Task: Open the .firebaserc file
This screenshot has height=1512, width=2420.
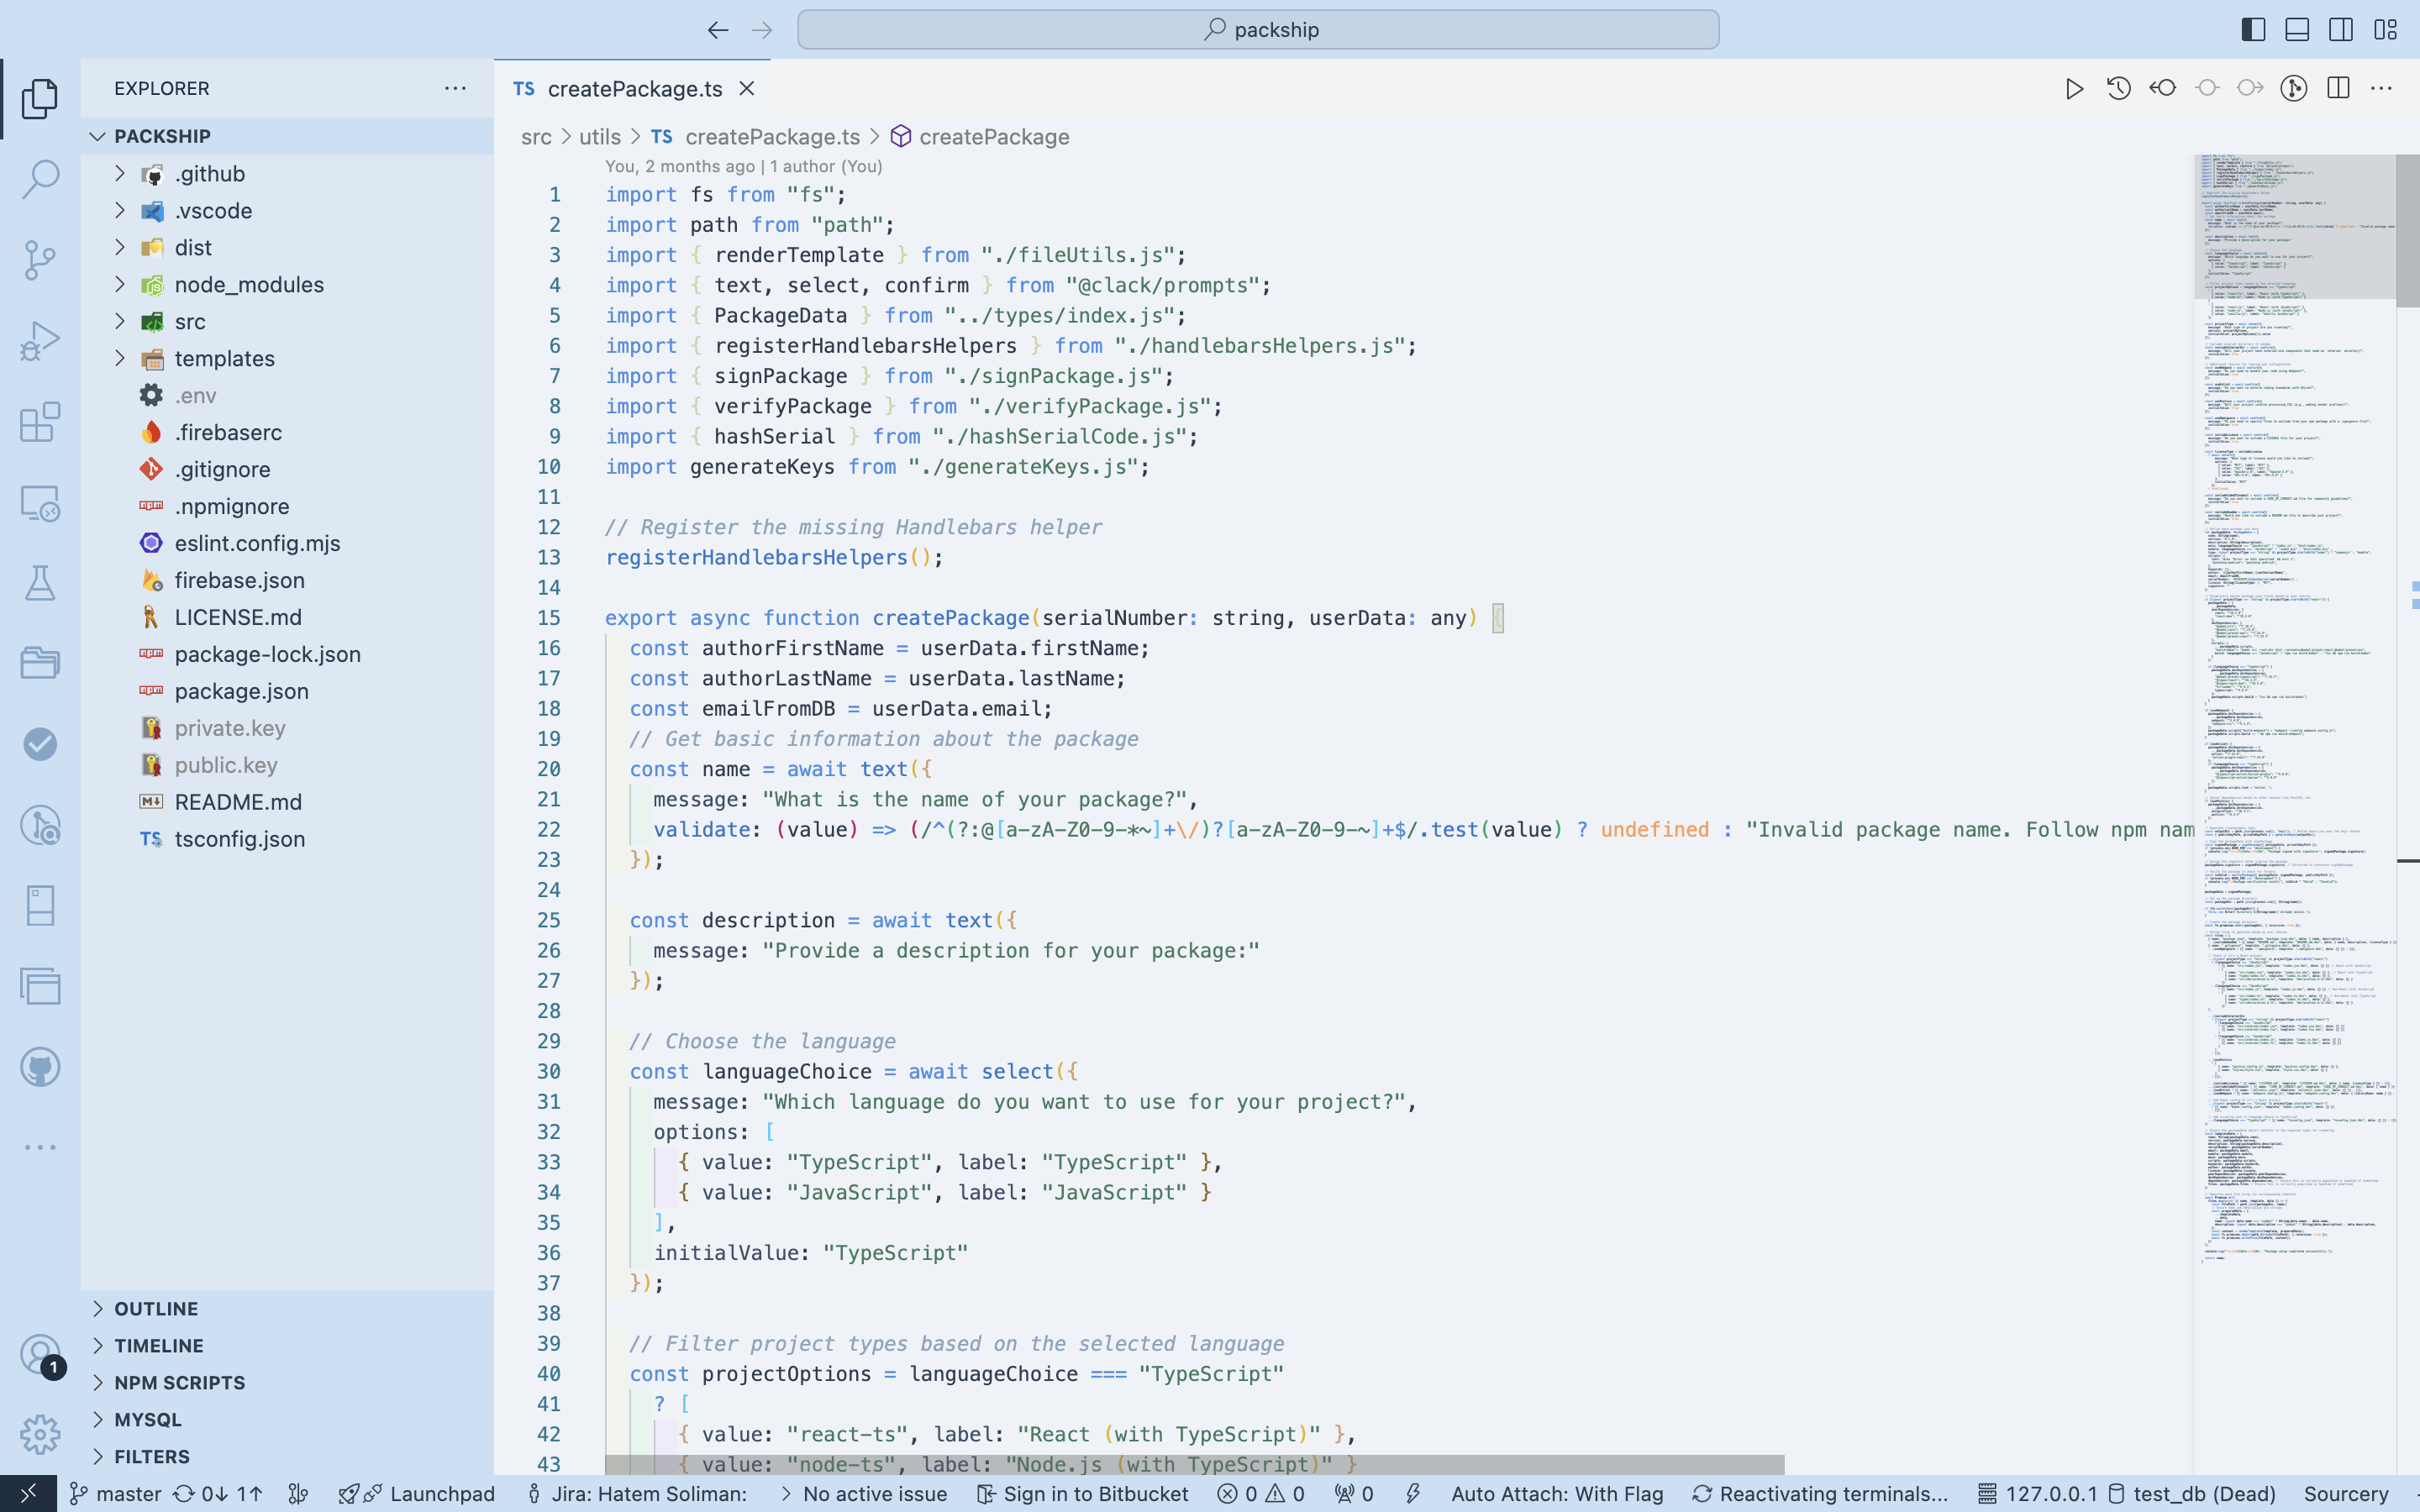Action: point(287,433)
